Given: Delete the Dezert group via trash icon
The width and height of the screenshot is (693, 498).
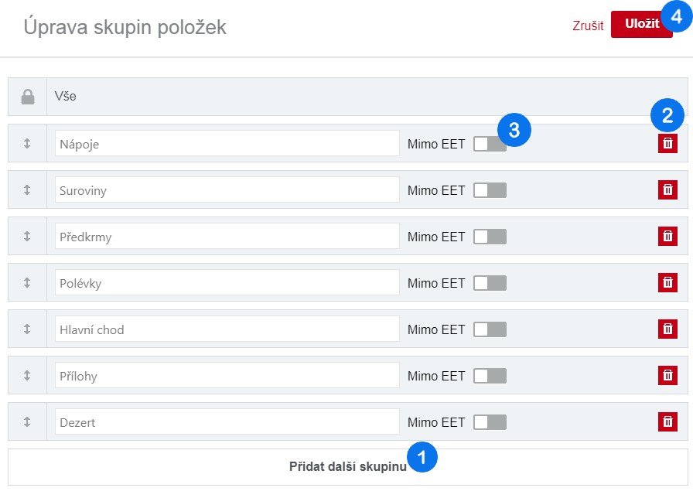Looking at the screenshot, I should pyautogui.click(x=667, y=421).
